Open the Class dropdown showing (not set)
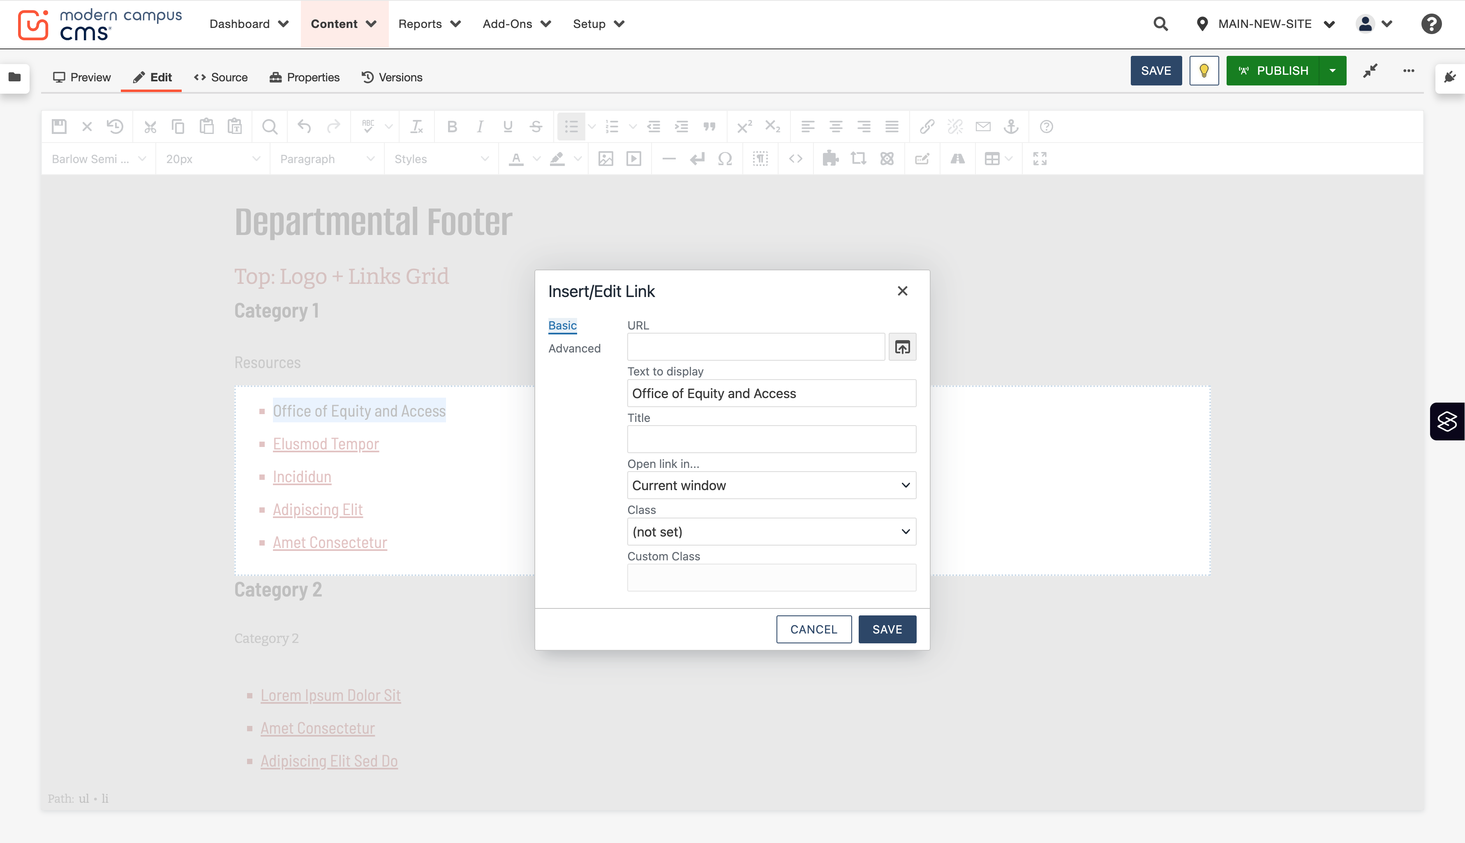Image resolution: width=1465 pixels, height=843 pixels. coord(771,532)
